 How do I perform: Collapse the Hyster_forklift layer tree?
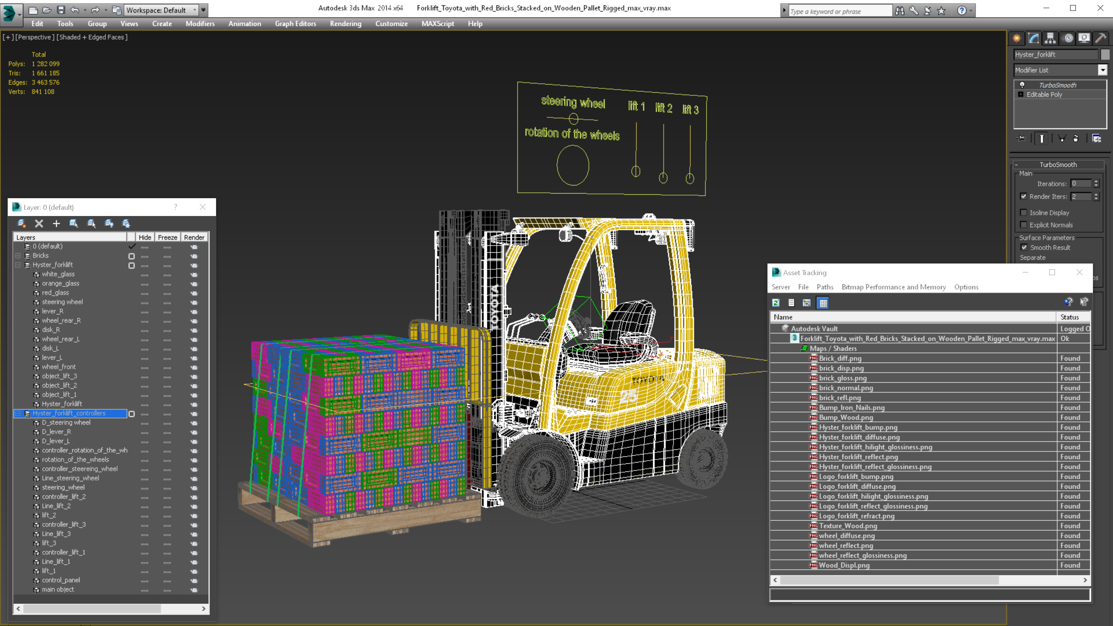(x=18, y=265)
